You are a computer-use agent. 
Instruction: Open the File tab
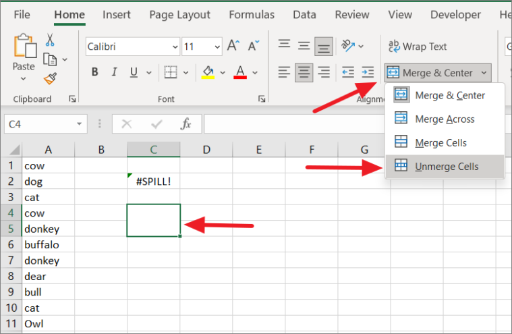click(22, 15)
